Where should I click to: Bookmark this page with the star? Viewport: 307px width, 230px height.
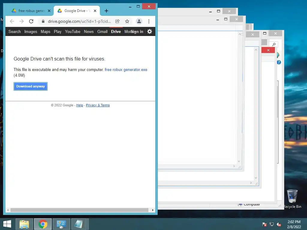[x=127, y=21]
